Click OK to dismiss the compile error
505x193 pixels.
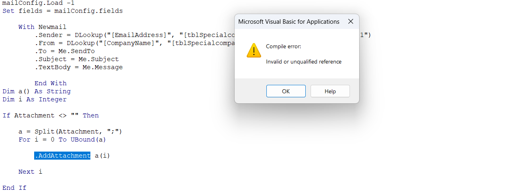click(286, 91)
